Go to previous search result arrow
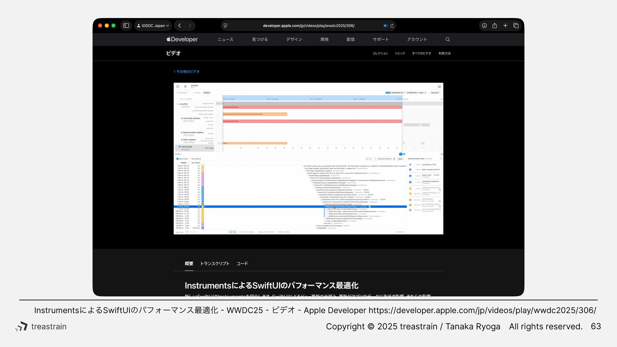617x347 pixels. click(x=367, y=159)
